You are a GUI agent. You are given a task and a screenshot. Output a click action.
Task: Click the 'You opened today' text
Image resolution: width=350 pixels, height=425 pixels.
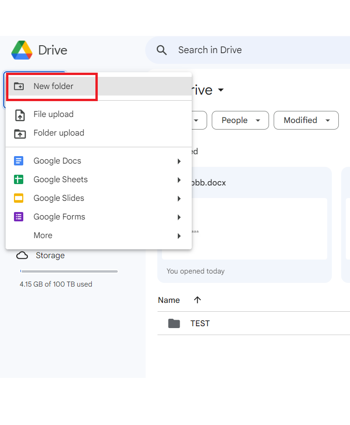click(195, 271)
